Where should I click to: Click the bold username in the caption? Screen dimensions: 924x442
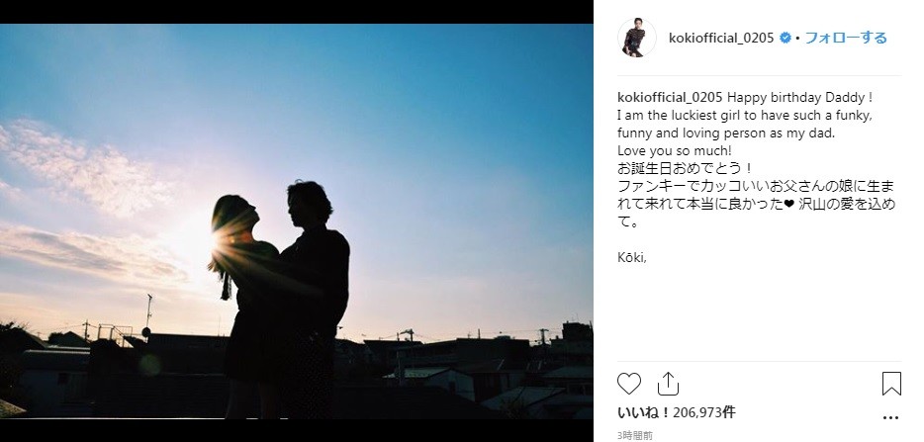click(x=670, y=97)
